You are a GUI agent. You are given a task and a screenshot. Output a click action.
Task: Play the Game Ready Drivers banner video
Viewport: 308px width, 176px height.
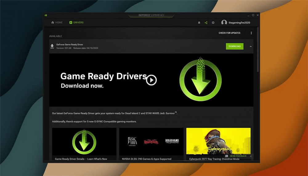tap(151, 80)
